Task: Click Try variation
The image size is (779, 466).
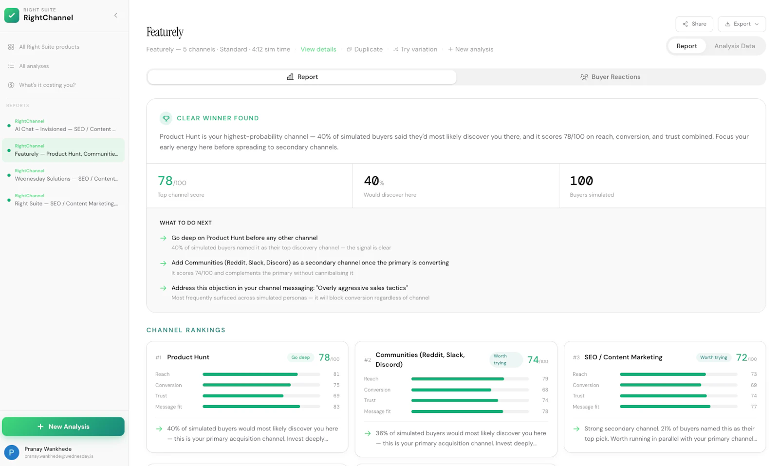Action: click(415, 49)
